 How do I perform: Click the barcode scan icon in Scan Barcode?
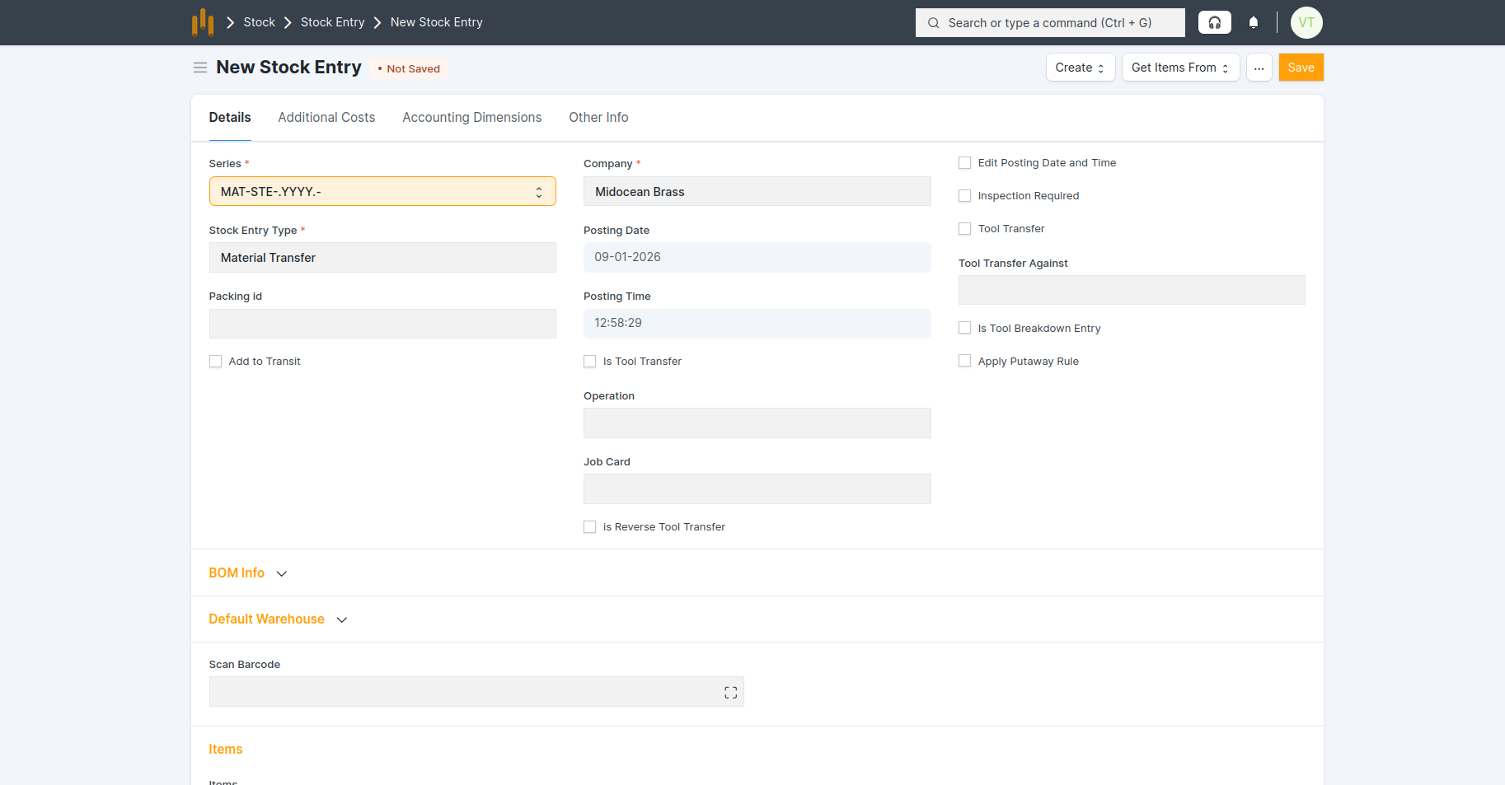click(730, 692)
